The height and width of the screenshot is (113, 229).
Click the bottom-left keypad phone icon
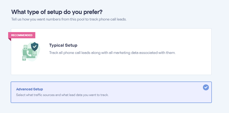(24, 58)
